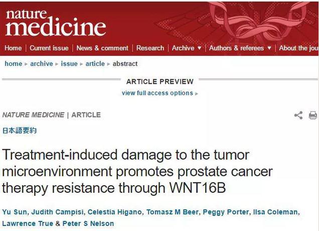Image resolution: width=319 pixels, height=231 pixels.
Task: Click the share icon beside the article header
Action: [x=298, y=115]
